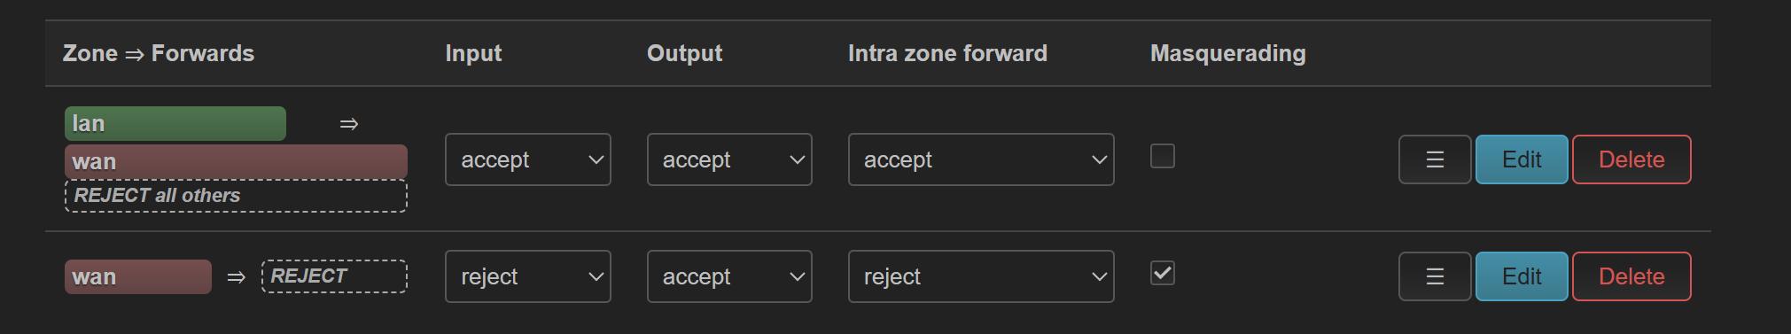Edit the lan zone
Screen dimensions: 1791x334
click(1522, 159)
